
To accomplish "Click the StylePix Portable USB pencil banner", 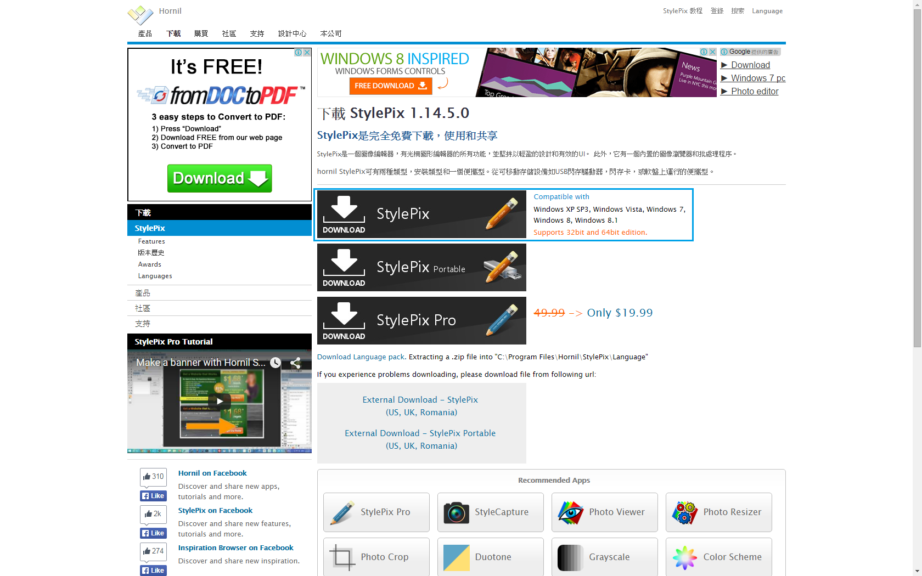I will 421,268.
